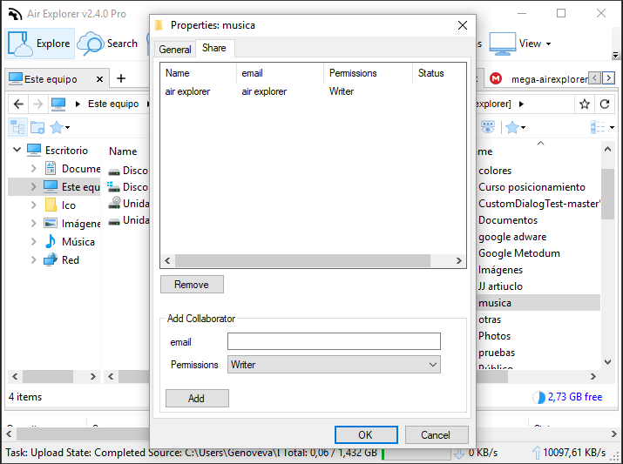Select Música in the folder tree
This screenshot has height=464, width=623.
click(78, 242)
